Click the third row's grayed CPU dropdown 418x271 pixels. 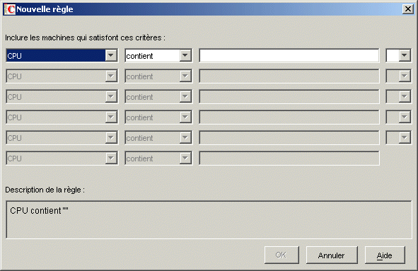[62, 96]
